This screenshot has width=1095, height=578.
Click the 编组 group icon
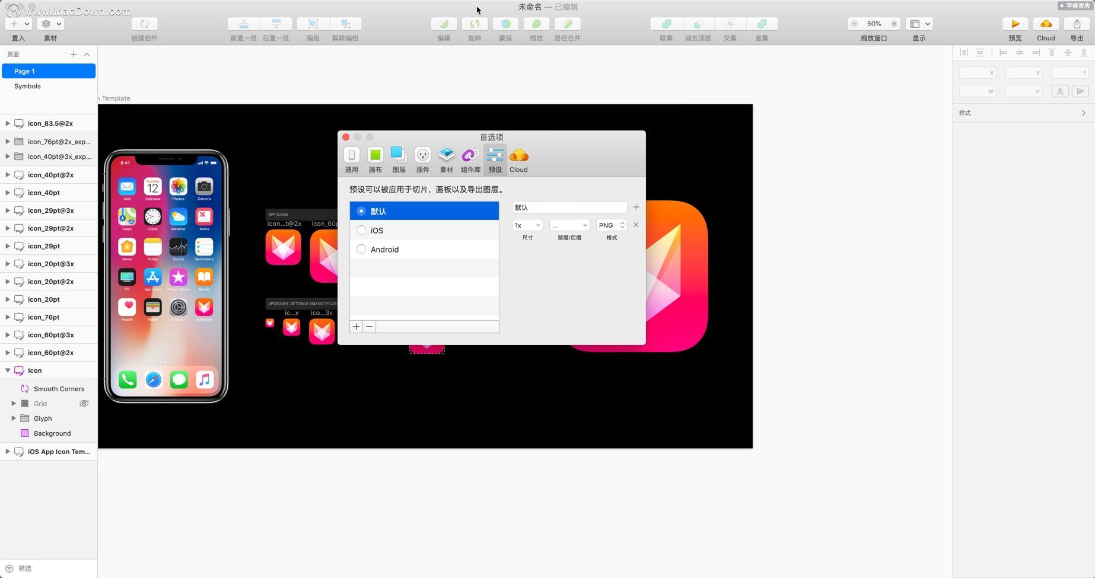(313, 24)
